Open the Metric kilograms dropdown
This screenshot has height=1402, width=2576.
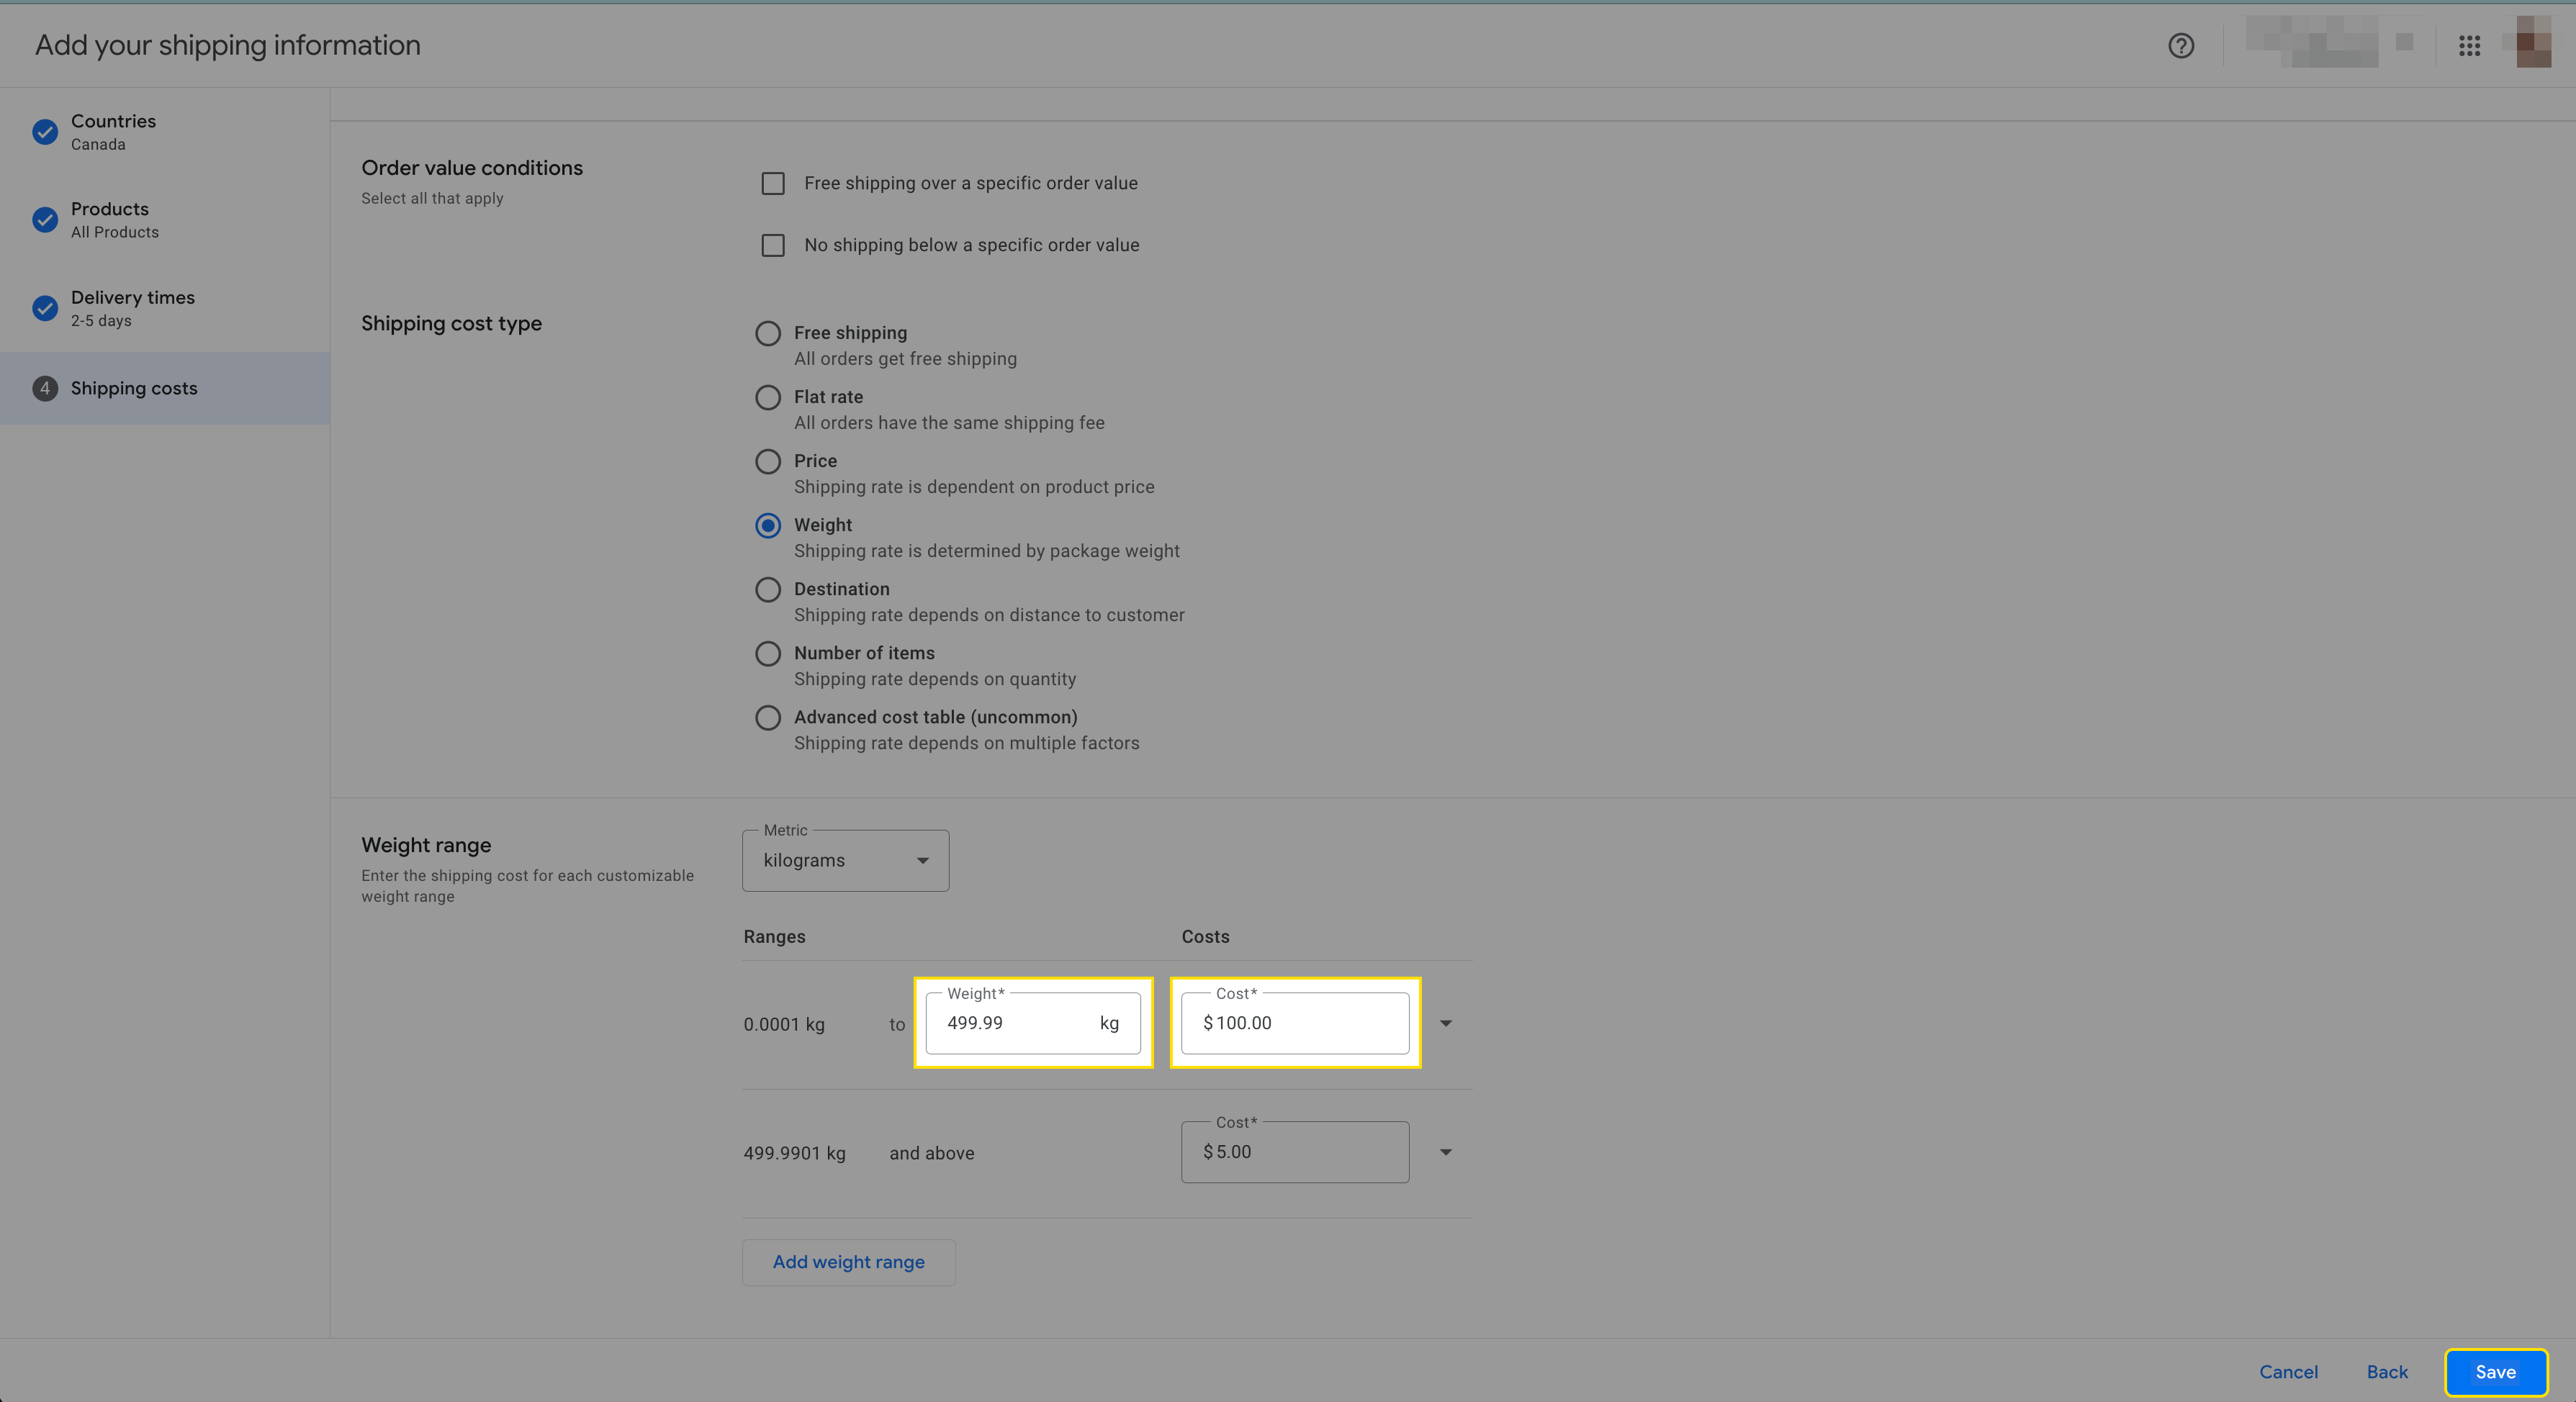[845, 861]
